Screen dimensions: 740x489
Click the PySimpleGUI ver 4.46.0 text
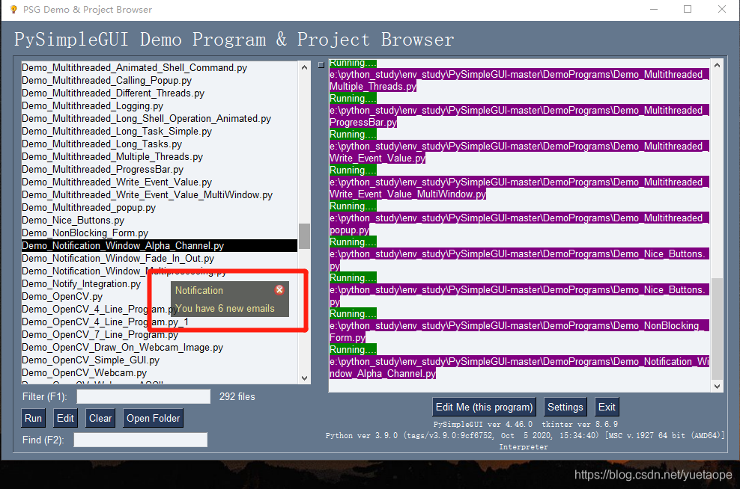pyautogui.click(x=483, y=425)
